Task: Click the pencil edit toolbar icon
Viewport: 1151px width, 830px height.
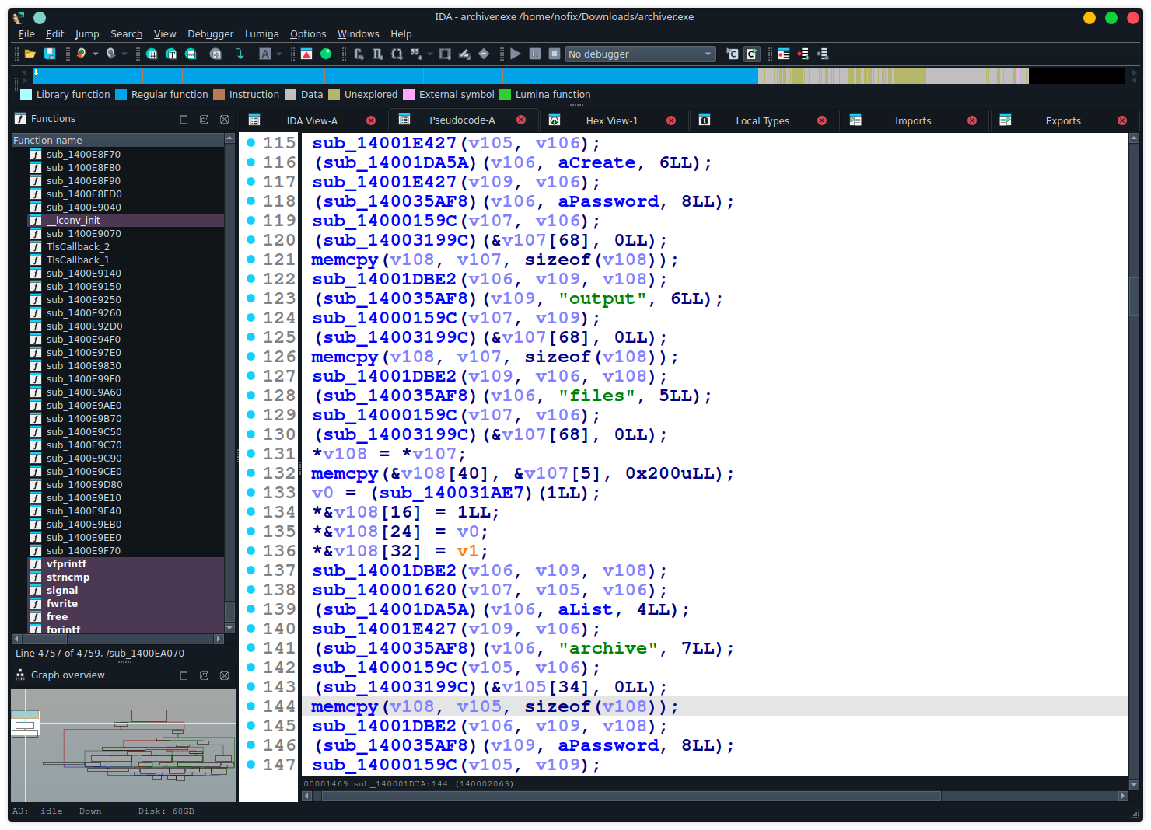Action: point(464,54)
